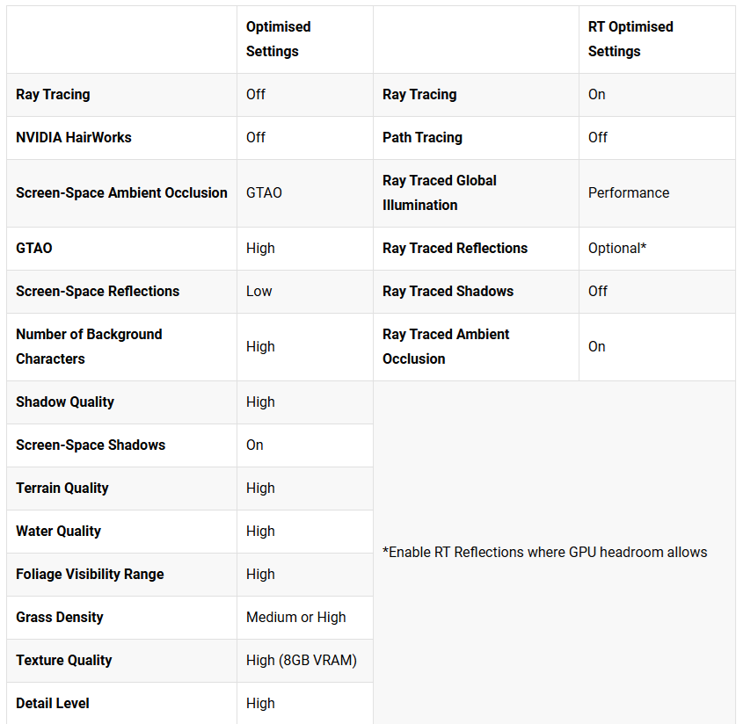Select the "Ray Traced Ambient Occlusion" label
The image size is (743, 724).
(x=446, y=346)
